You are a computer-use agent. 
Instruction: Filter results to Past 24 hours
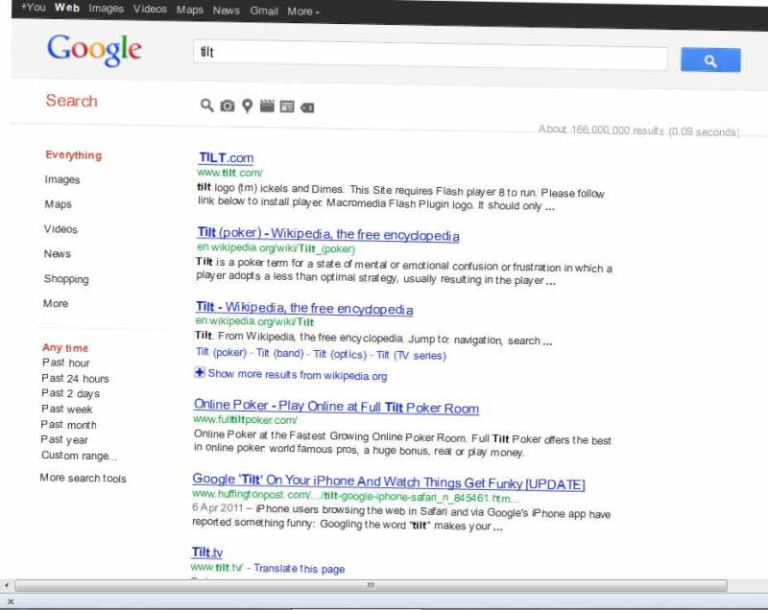[76, 378]
